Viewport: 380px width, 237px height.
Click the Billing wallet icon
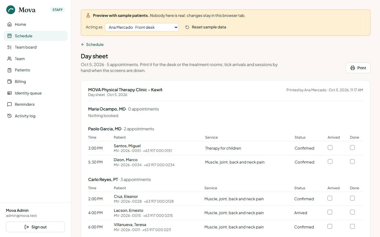click(x=9, y=81)
